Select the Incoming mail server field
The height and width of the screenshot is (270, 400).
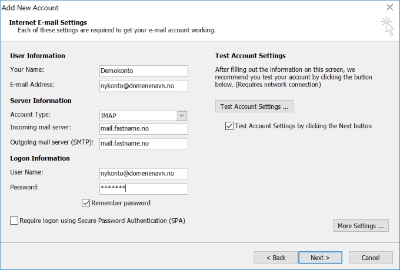pos(144,129)
